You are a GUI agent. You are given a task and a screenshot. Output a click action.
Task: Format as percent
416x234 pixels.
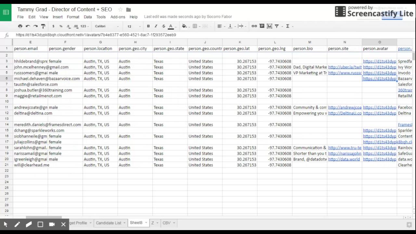61,26
